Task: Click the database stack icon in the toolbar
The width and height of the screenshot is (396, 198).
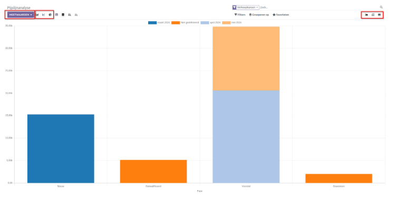Action: click(x=63, y=15)
